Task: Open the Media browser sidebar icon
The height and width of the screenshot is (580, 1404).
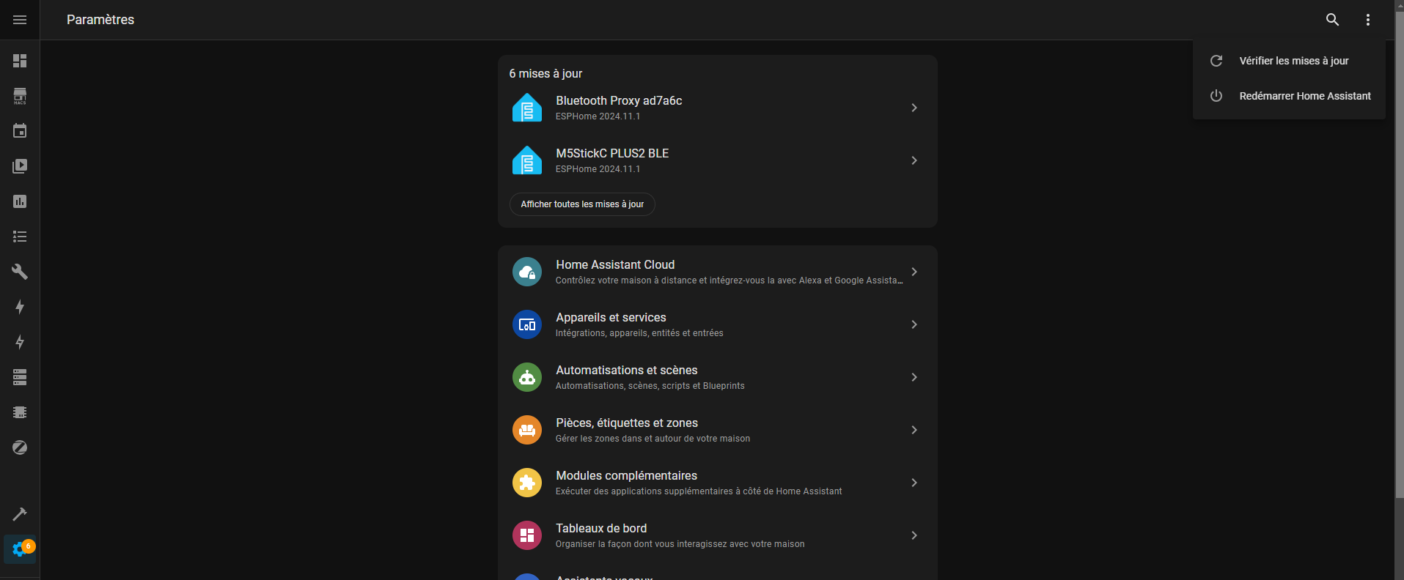Action: click(x=20, y=166)
